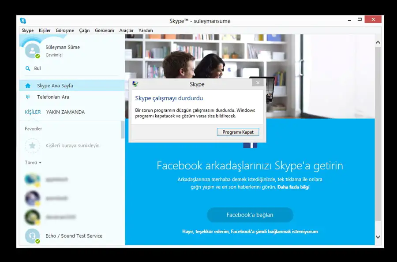Click the dial pad icon for Telefonları Ara
Viewport: 397px width, 262px height.
(x=28, y=97)
